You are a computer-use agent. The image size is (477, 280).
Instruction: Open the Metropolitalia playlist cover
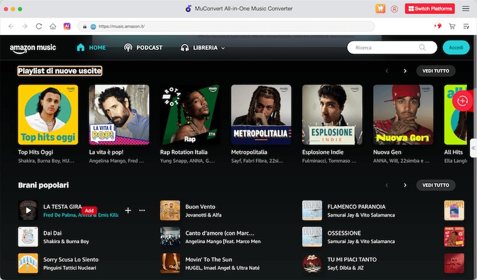261,115
